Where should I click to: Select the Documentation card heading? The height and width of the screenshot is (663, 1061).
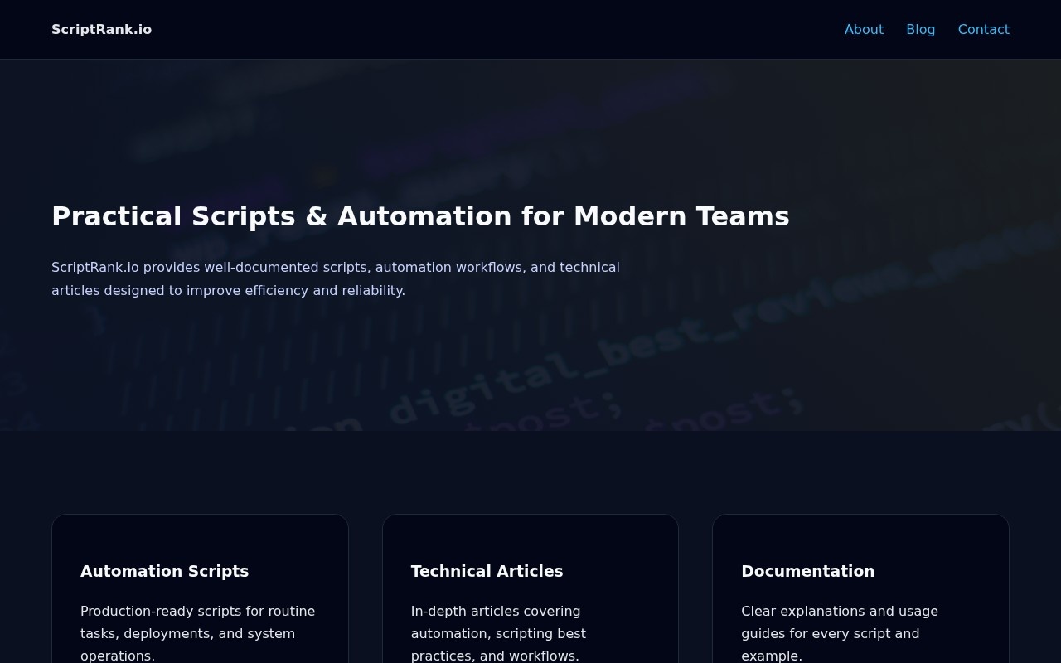(807, 571)
